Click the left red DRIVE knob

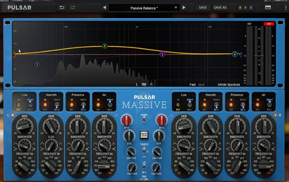(127, 120)
